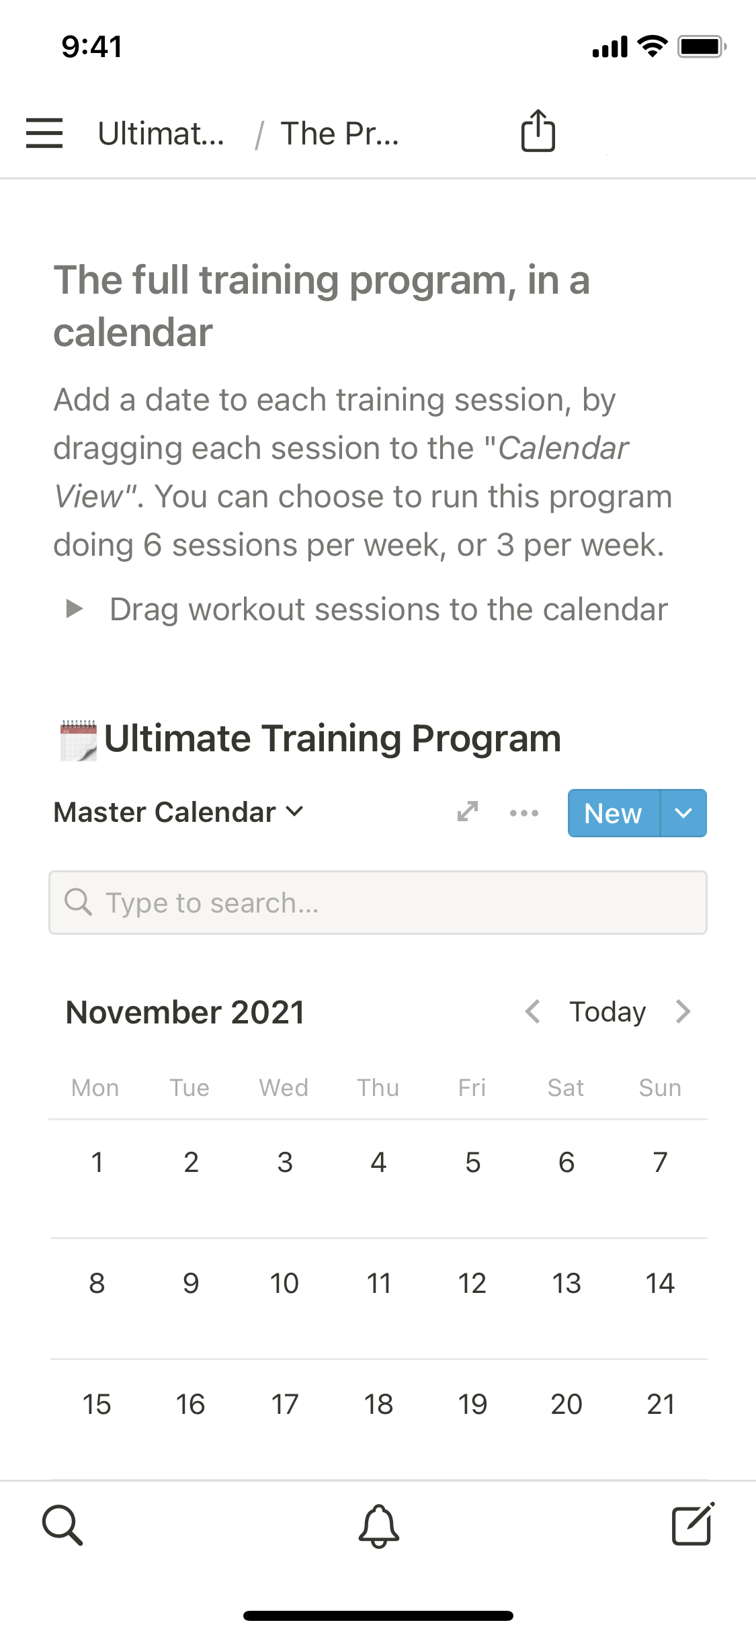Open search from the bottom bar

[62, 1525]
